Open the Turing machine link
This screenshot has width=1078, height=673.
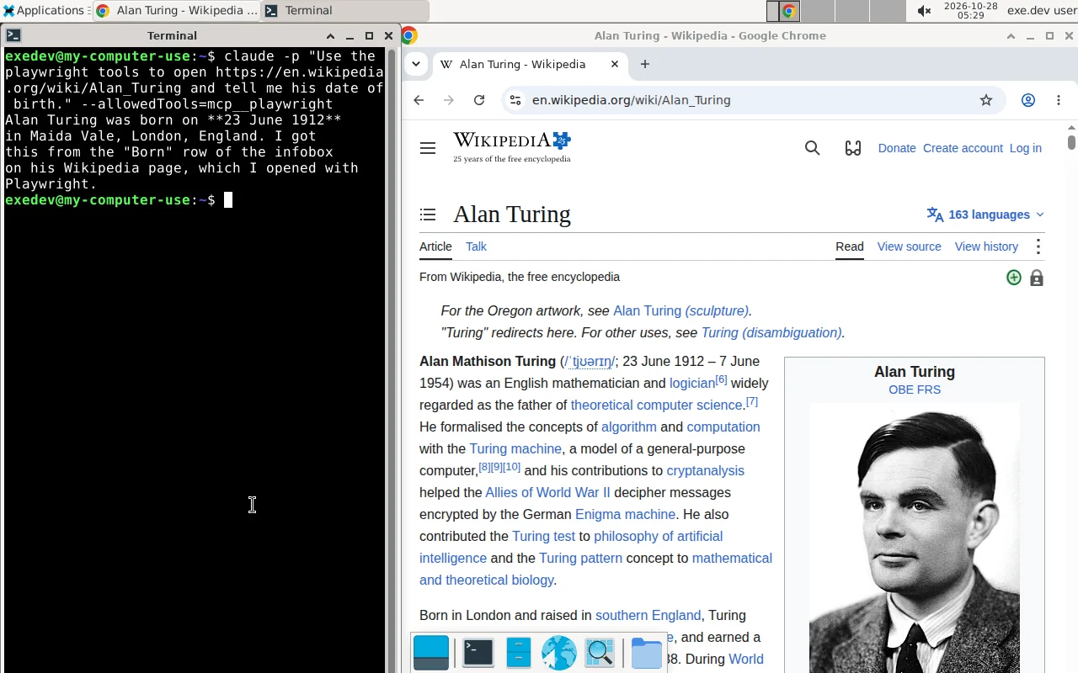pyautogui.click(x=515, y=448)
